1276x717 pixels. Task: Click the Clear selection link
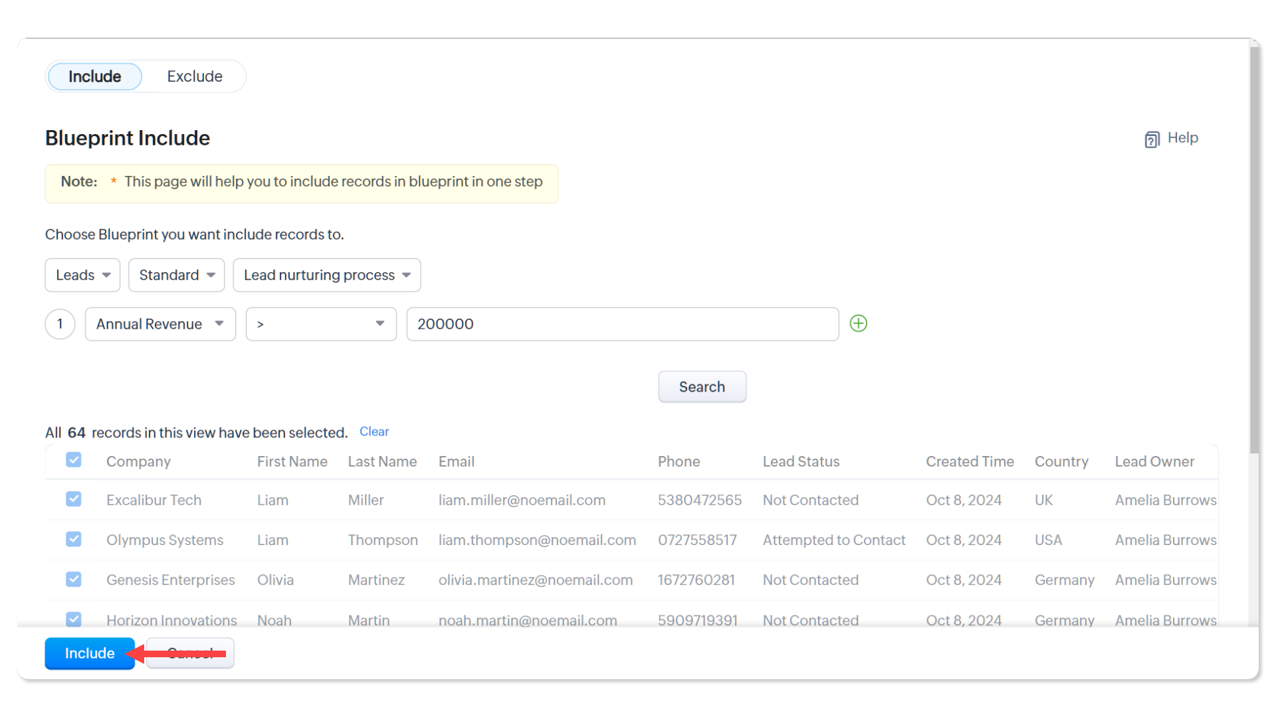pos(373,432)
